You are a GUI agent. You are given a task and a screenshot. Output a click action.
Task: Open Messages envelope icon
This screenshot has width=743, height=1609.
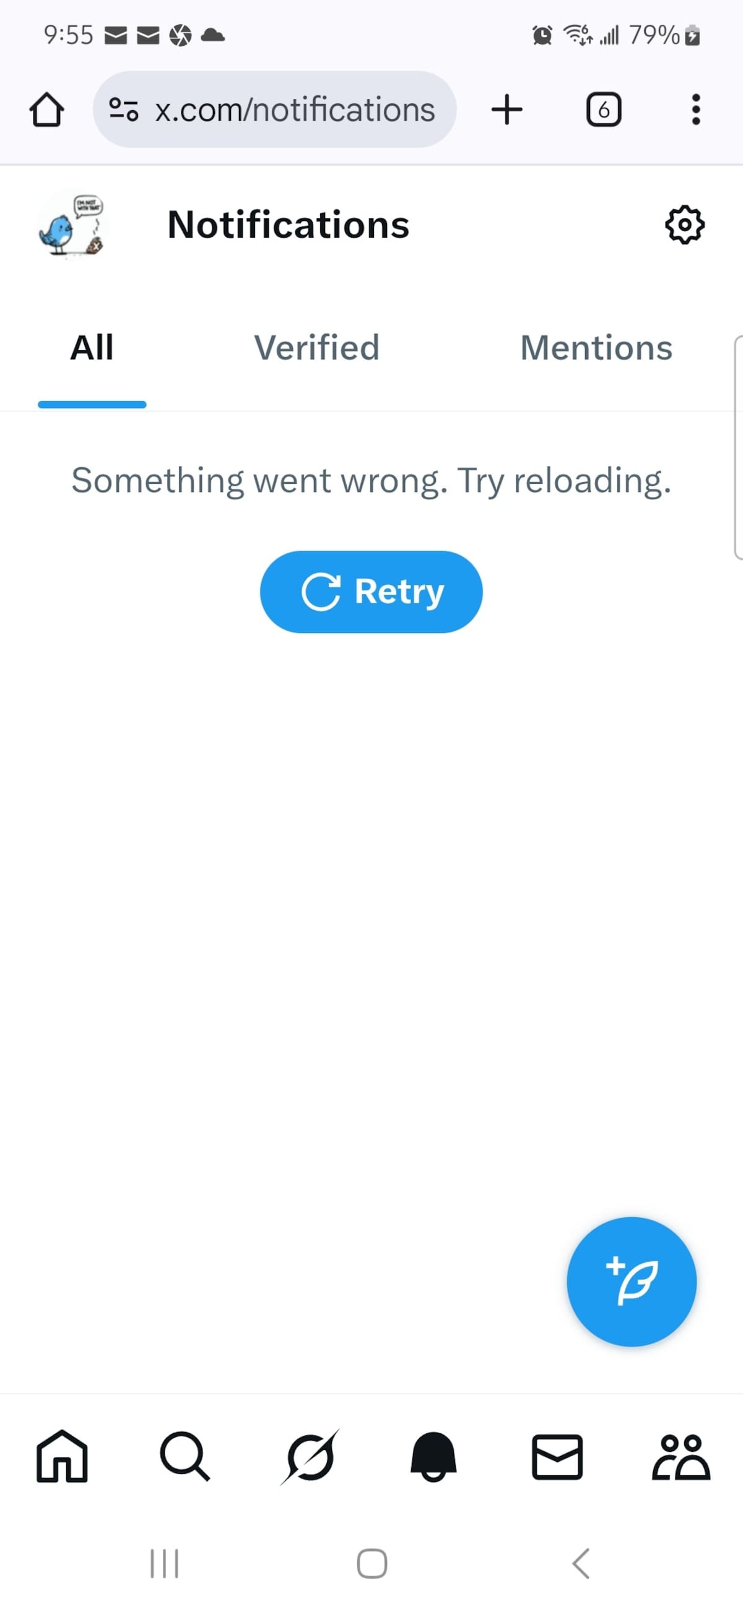(557, 1457)
